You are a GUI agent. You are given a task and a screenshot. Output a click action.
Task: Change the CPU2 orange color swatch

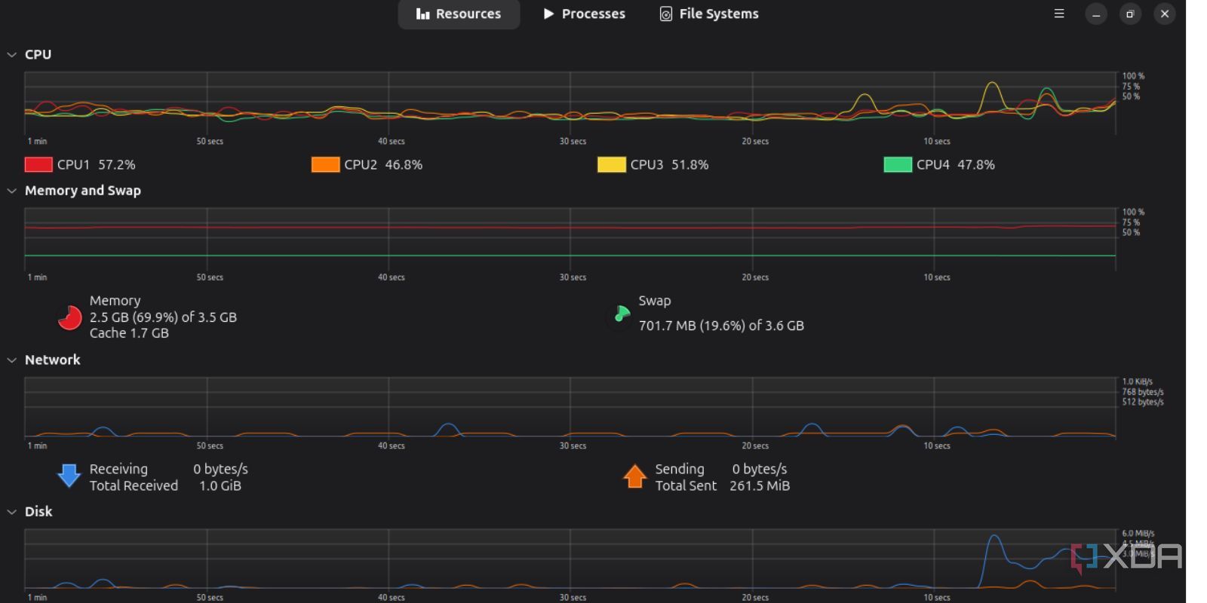pyautogui.click(x=325, y=164)
